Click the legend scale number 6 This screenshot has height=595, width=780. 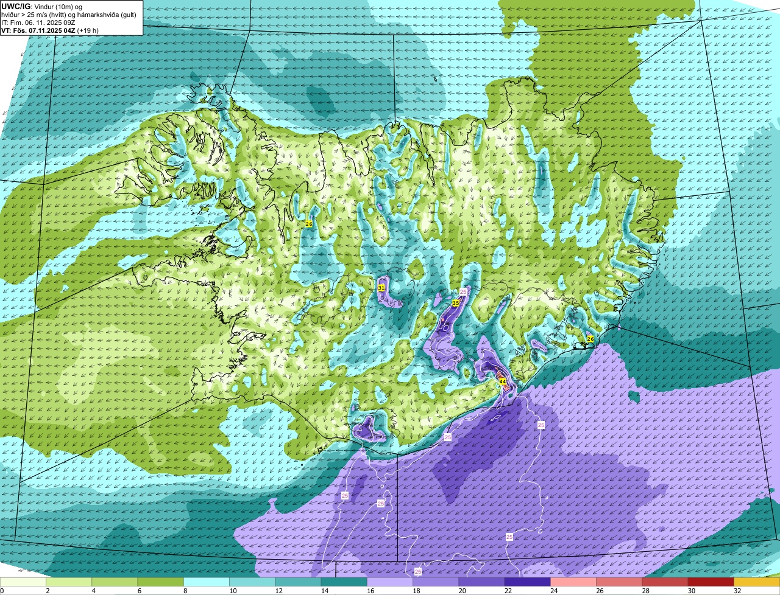[138, 591]
